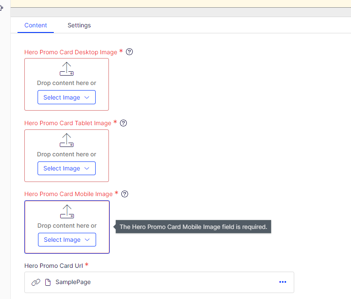Open Select Image dropdown for Desktop Image
Viewport: 351px width, 299px height.
[67, 97]
